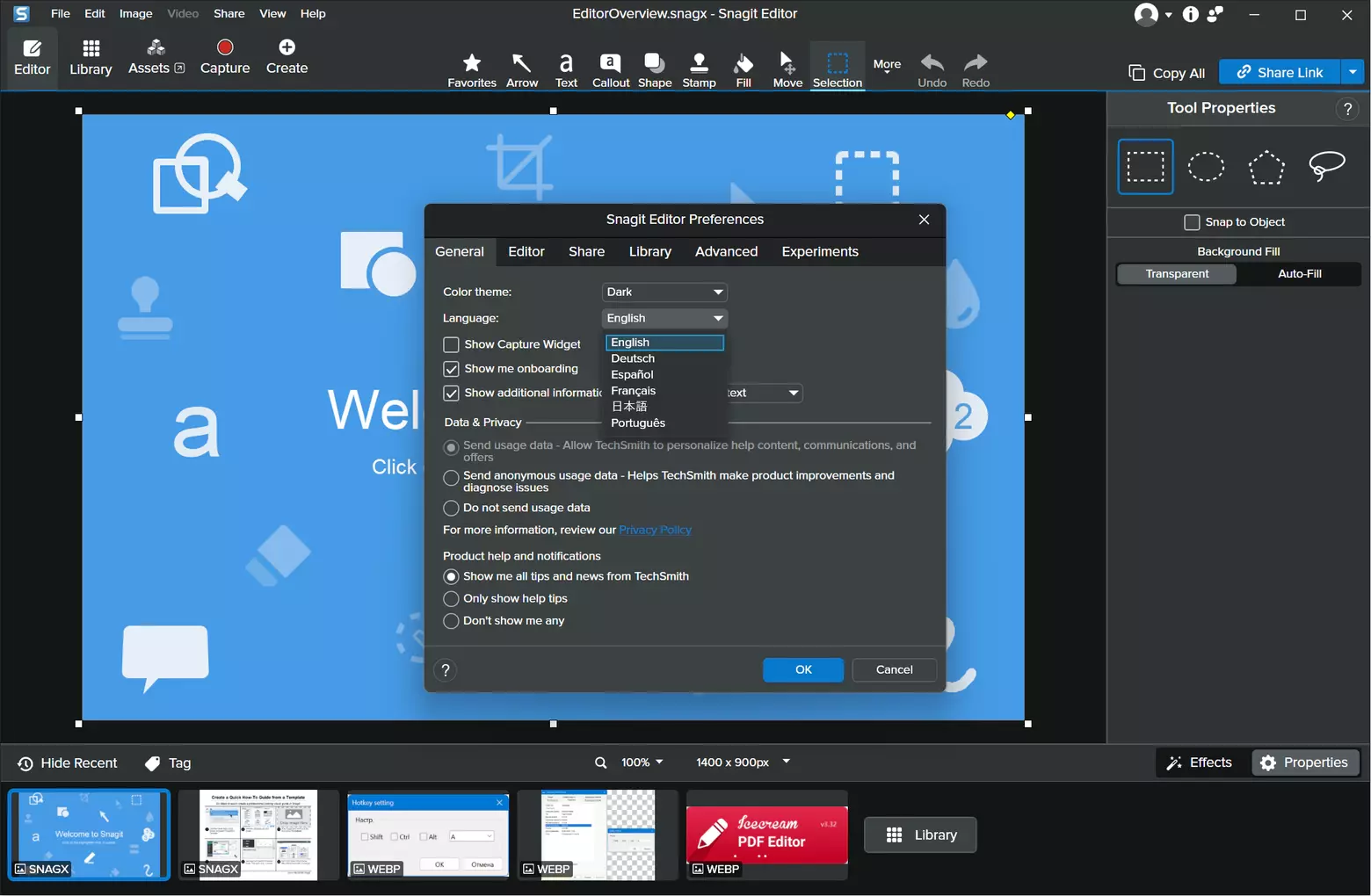Open the Color theme dropdown
Image resolution: width=1371 pixels, height=896 pixels.
664,292
